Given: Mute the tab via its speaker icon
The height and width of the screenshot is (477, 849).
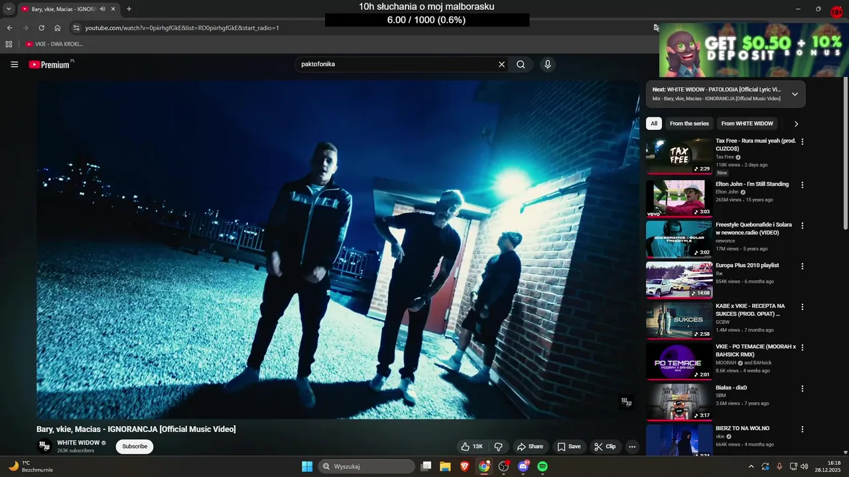Looking at the screenshot, I should [102, 9].
